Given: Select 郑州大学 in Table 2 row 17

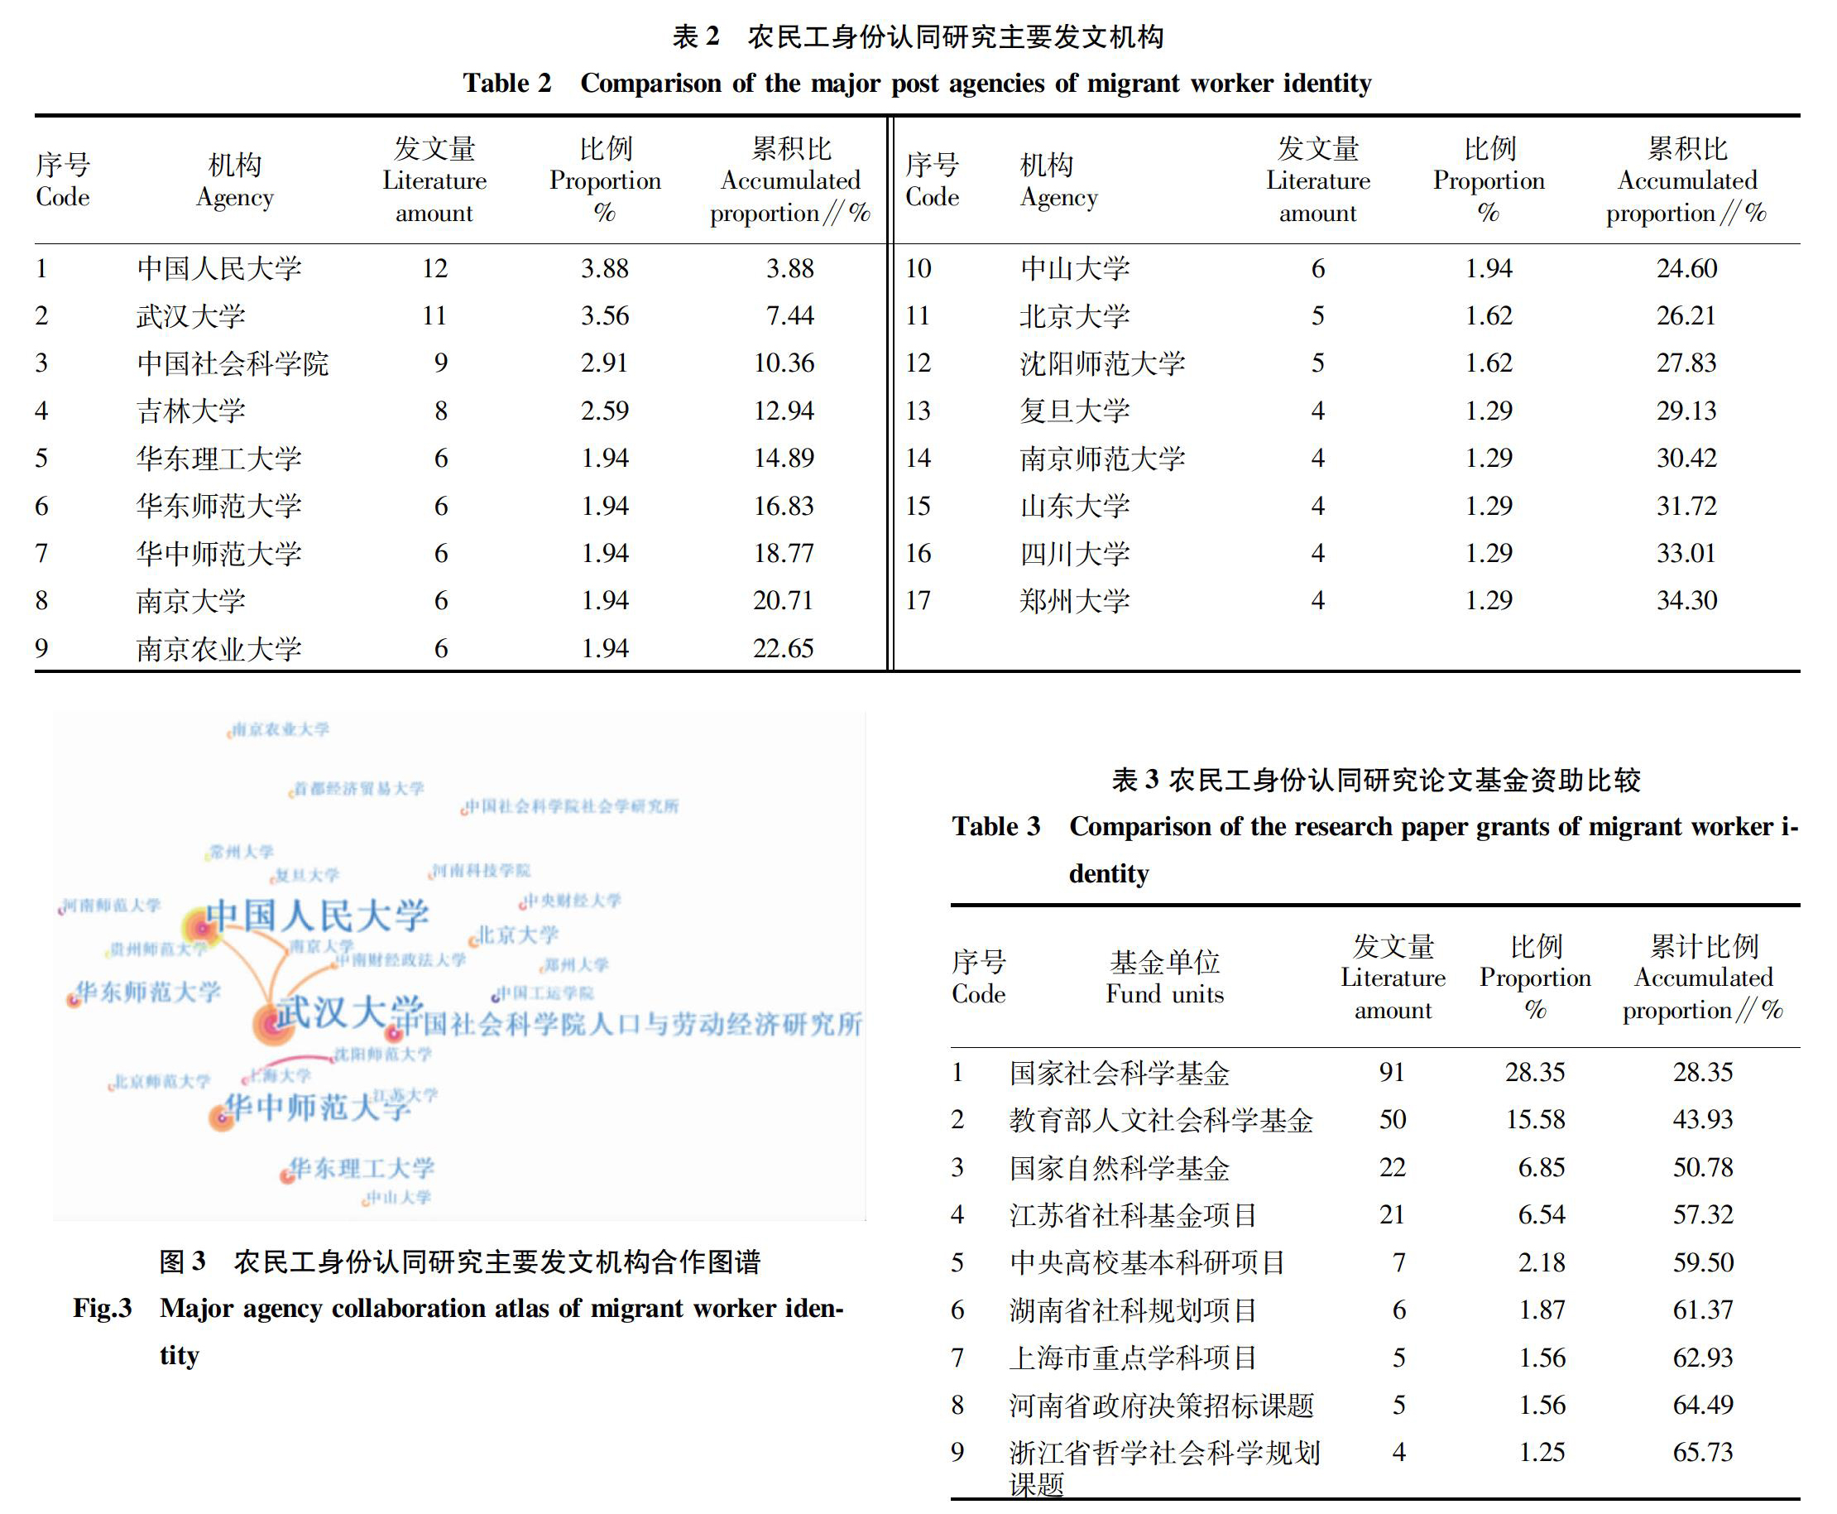Looking at the screenshot, I should 1075,601.
